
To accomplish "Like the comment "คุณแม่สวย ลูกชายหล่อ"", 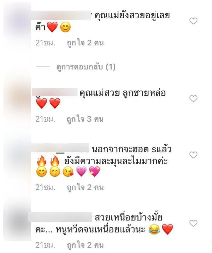I will (x=193, y=98).
